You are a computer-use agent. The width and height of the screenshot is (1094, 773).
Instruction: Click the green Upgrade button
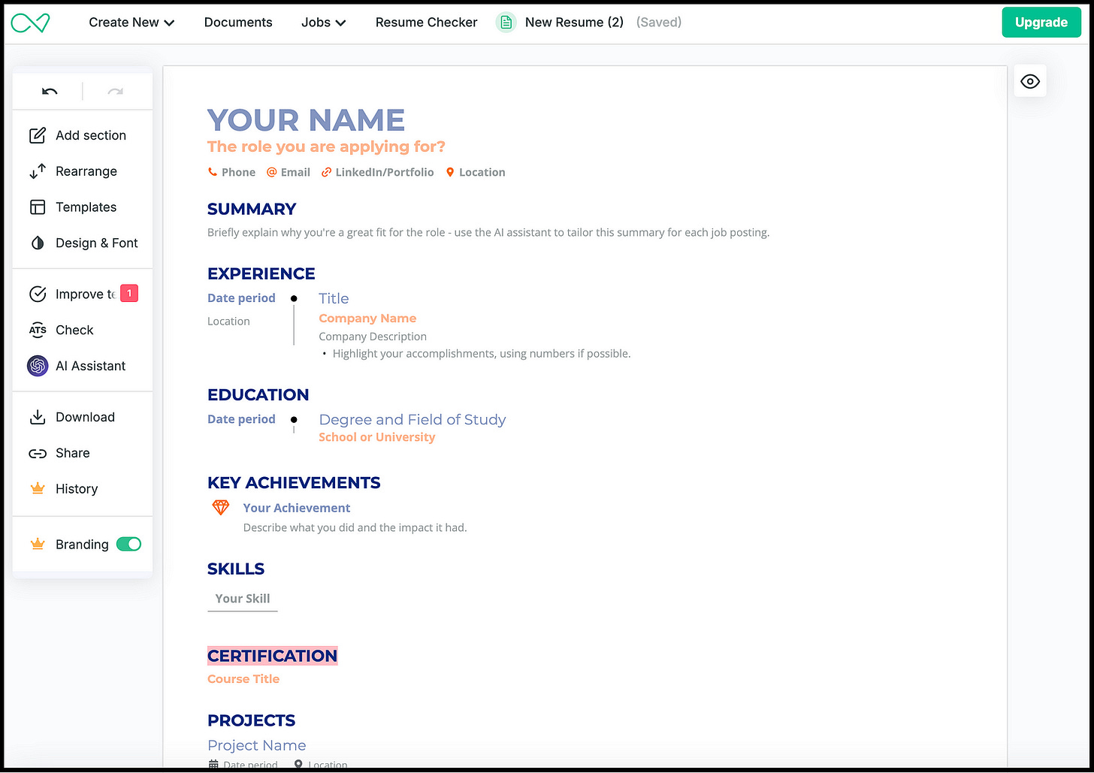1041,23
